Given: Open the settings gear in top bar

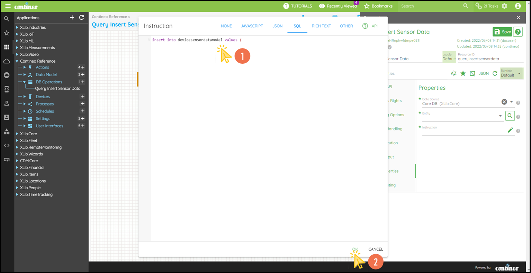Looking at the screenshot, I should pyautogui.click(x=504, y=6).
